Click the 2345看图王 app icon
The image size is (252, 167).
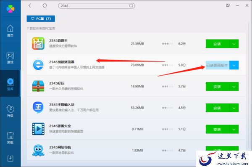(x=38, y=43)
